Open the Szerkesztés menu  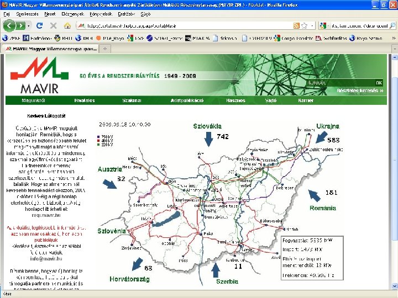click(27, 14)
